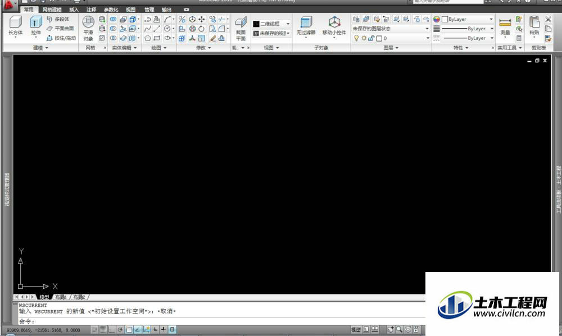
Task: Open the 未保存的图层状态 layer state dropdown
Action: (391, 28)
